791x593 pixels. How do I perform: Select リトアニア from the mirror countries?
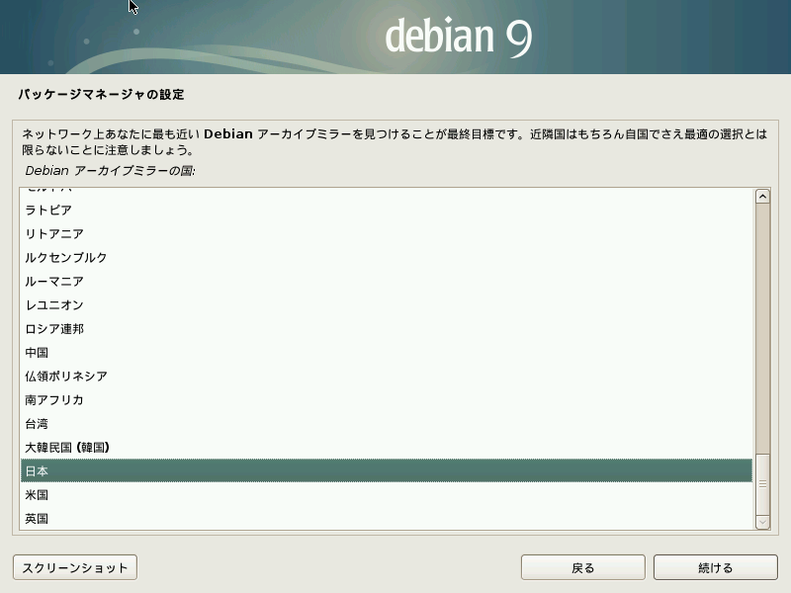387,233
